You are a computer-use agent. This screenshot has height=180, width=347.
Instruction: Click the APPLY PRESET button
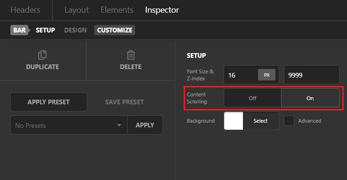[48, 102]
